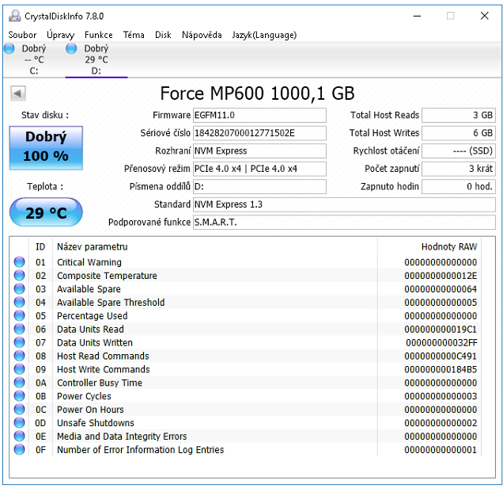Click status orb for Unsafe Shutdowns row
Screen dimensions: 503x488
[19, 422]
